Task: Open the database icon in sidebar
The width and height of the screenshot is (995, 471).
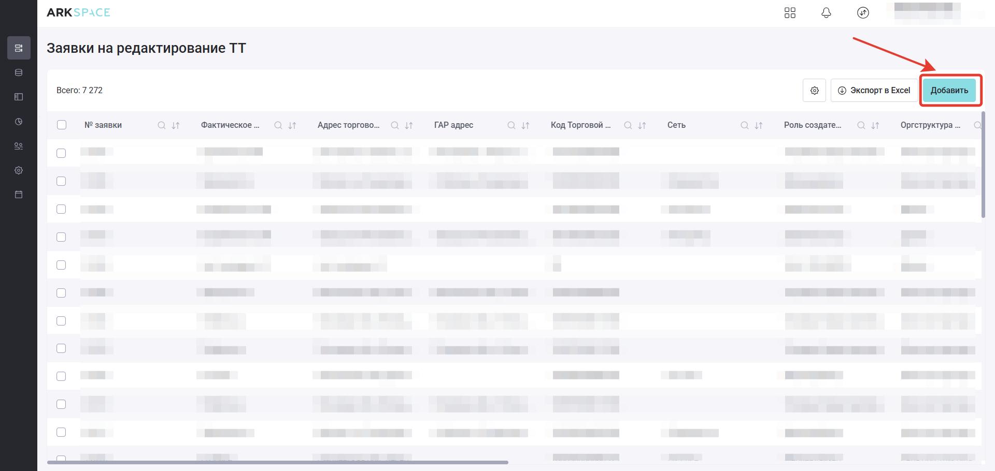Action: 19,72
